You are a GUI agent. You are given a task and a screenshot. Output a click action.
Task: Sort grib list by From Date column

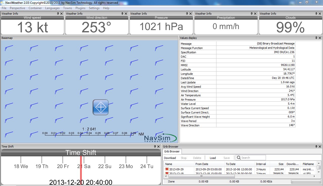pos(209,164)
